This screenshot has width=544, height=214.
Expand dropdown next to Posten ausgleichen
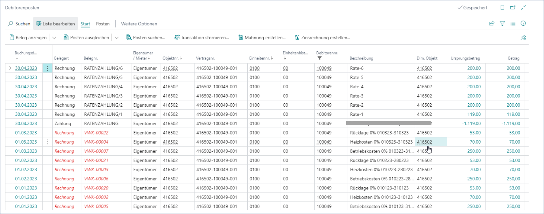117,37
